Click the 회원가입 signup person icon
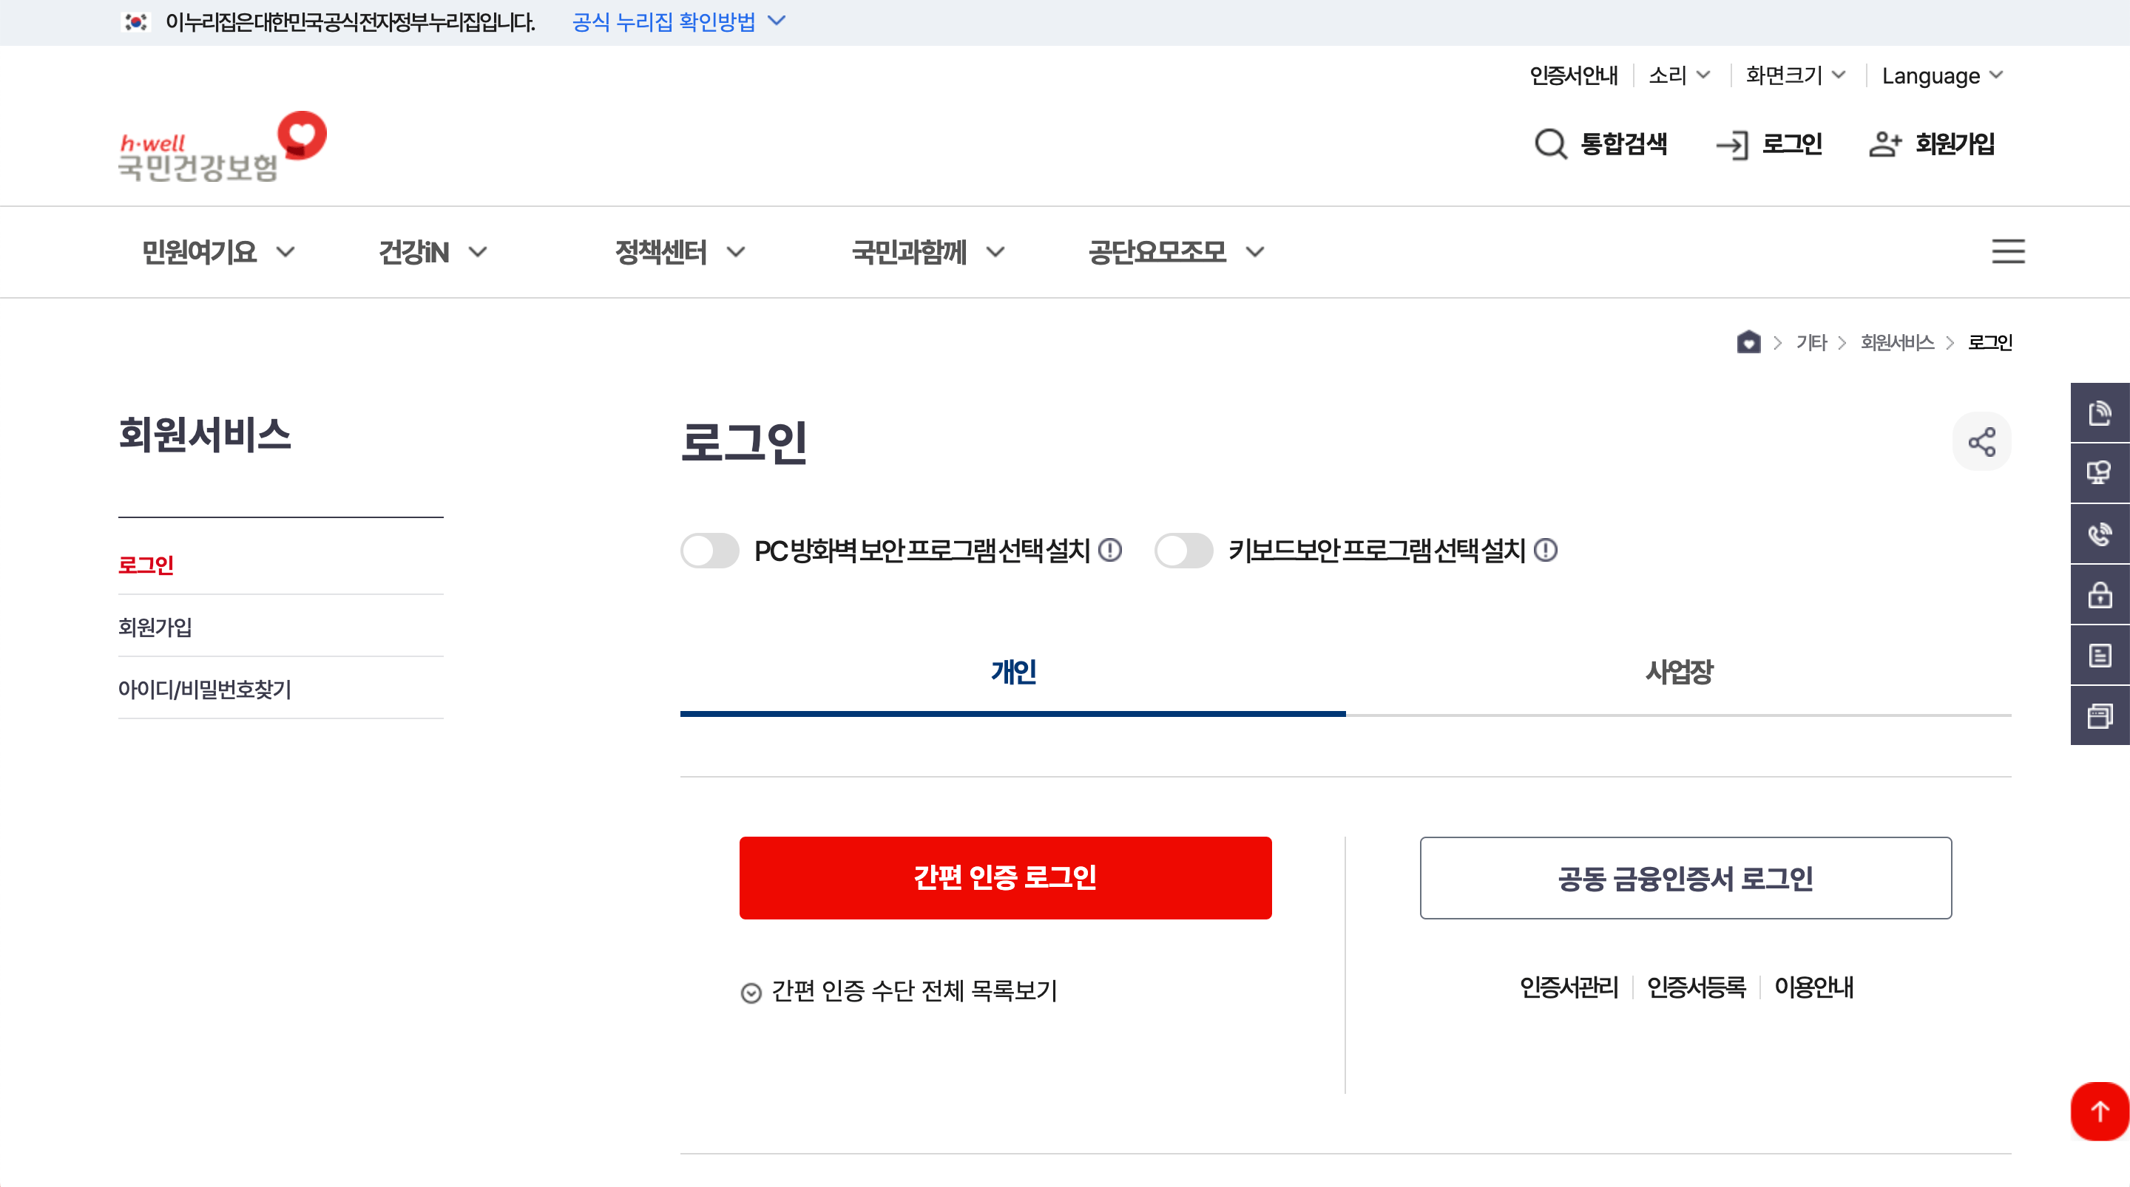2130x1187 pixels. [x=1885, y=144]
